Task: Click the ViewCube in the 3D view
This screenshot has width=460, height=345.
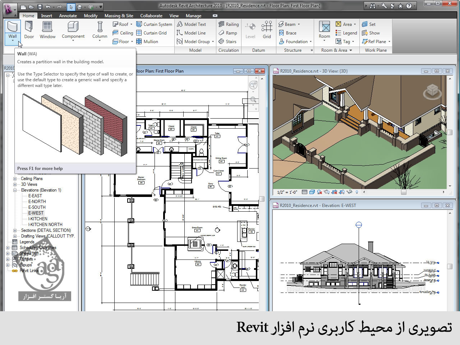Action: pos(432,91)
